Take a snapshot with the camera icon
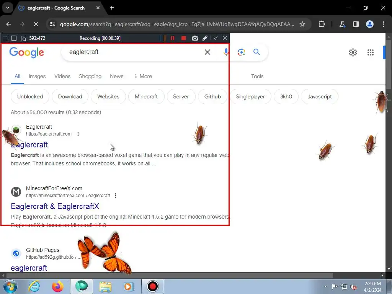The height and width of the screenshot is (294, 392). (195, 38)
